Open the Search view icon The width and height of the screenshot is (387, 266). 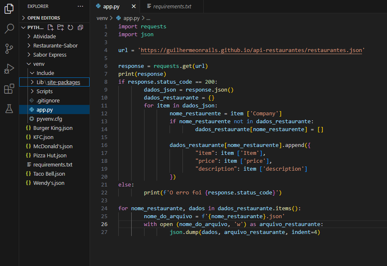pyautogui.click(x=9, y=29)
